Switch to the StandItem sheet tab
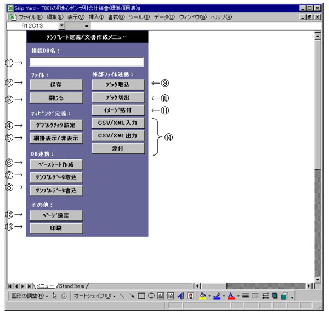The image size is (329, 315). 71,285
